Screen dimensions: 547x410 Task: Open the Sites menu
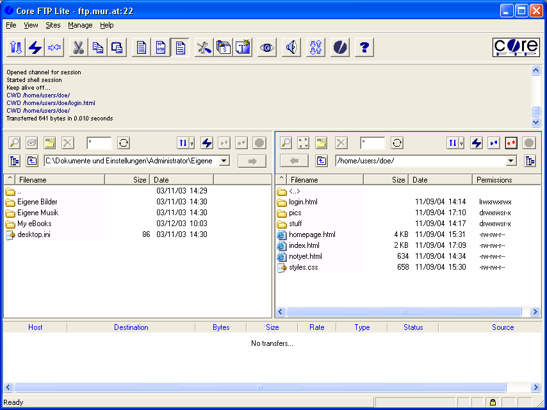[x=53, y=25]
